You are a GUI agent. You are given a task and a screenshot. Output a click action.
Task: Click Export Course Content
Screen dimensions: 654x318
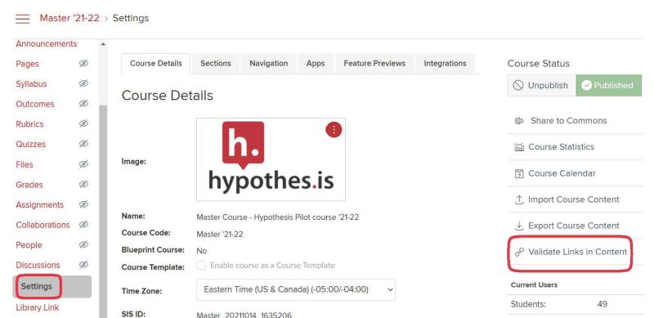click(x=574, y=226)
